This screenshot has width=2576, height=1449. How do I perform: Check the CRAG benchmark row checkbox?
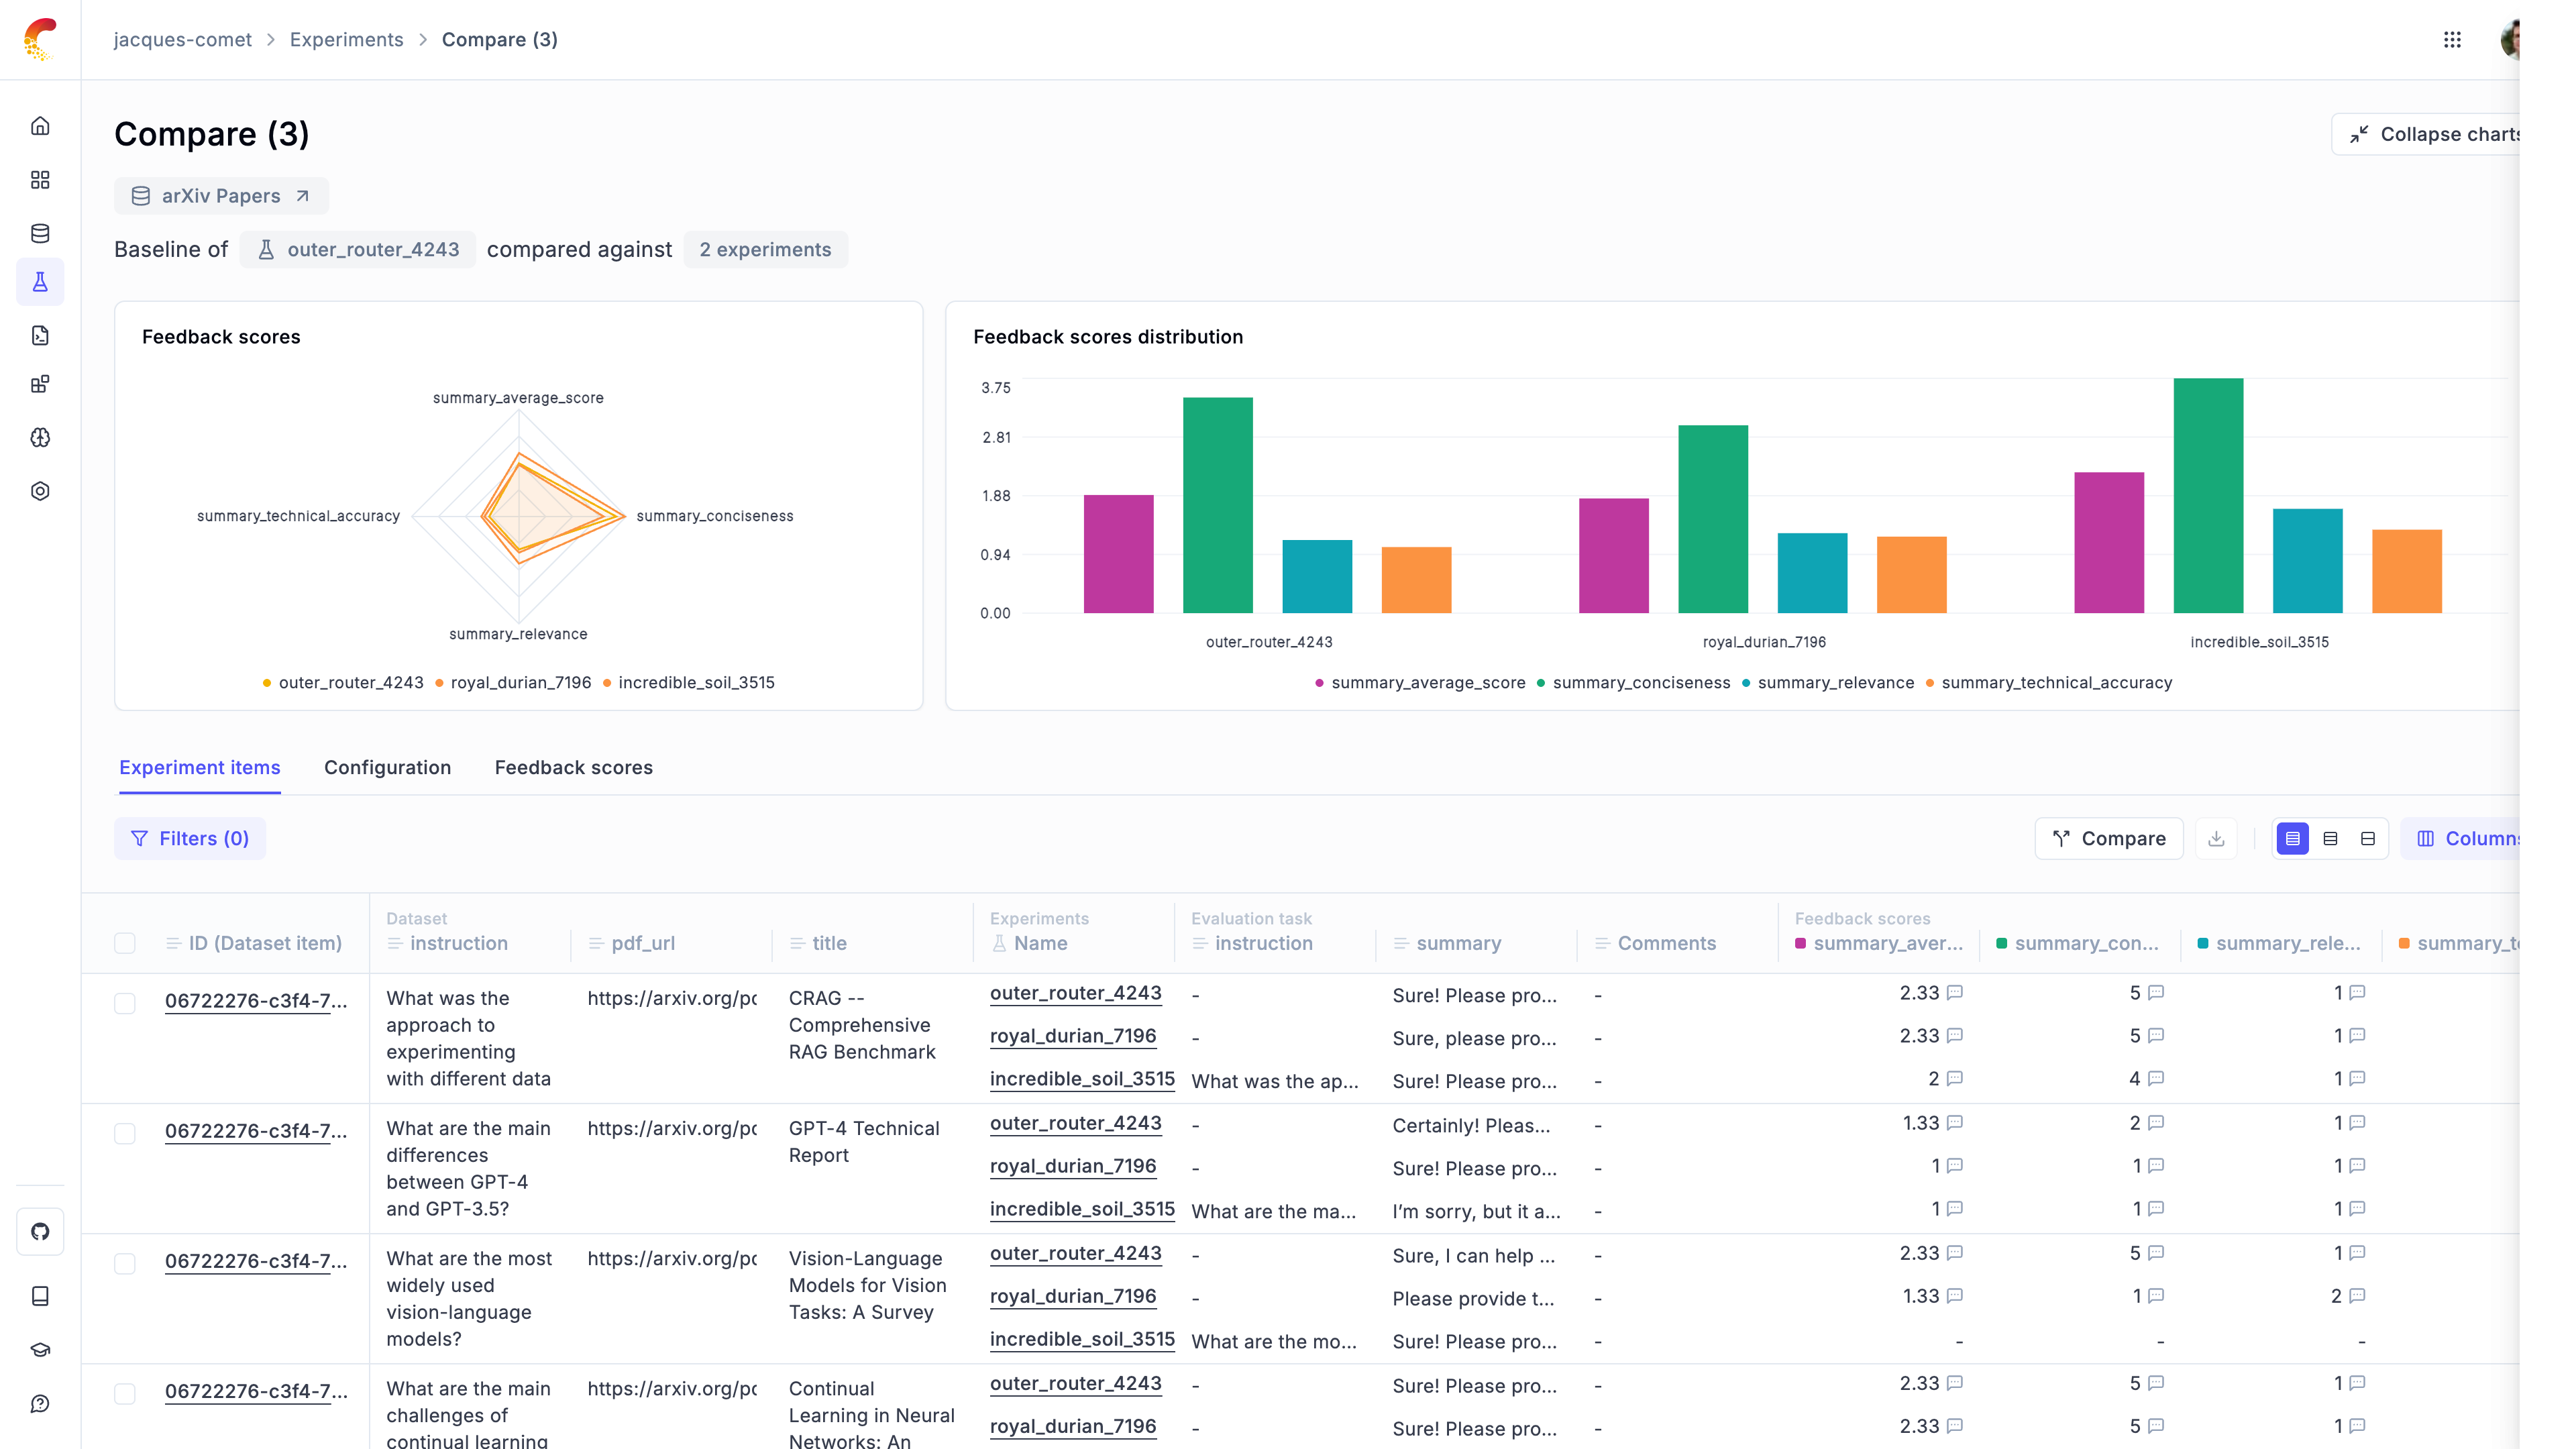125,1003
